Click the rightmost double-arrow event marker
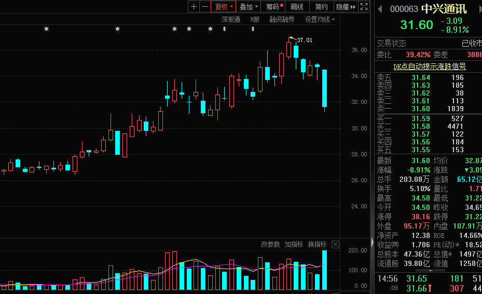482x294 pixels. [253, 29]
